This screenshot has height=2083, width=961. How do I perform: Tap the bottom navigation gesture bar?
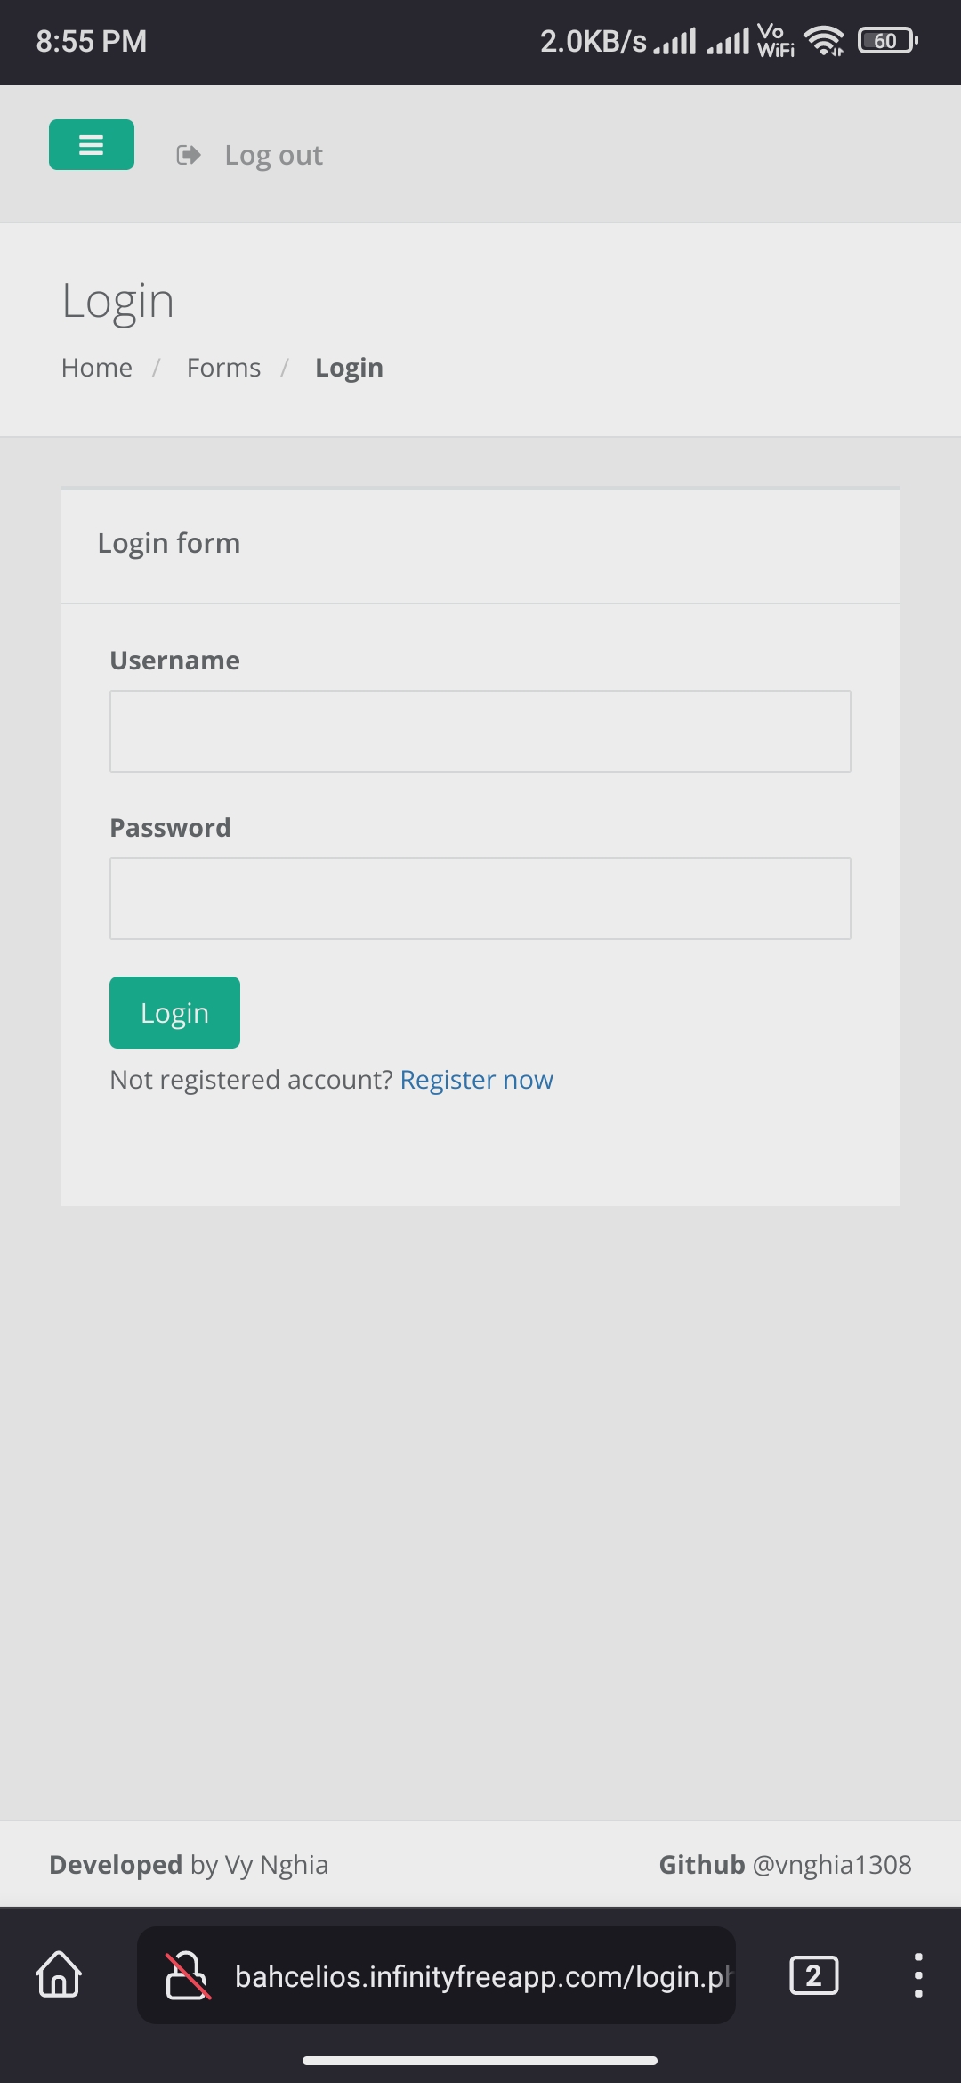pos(480,2061)
